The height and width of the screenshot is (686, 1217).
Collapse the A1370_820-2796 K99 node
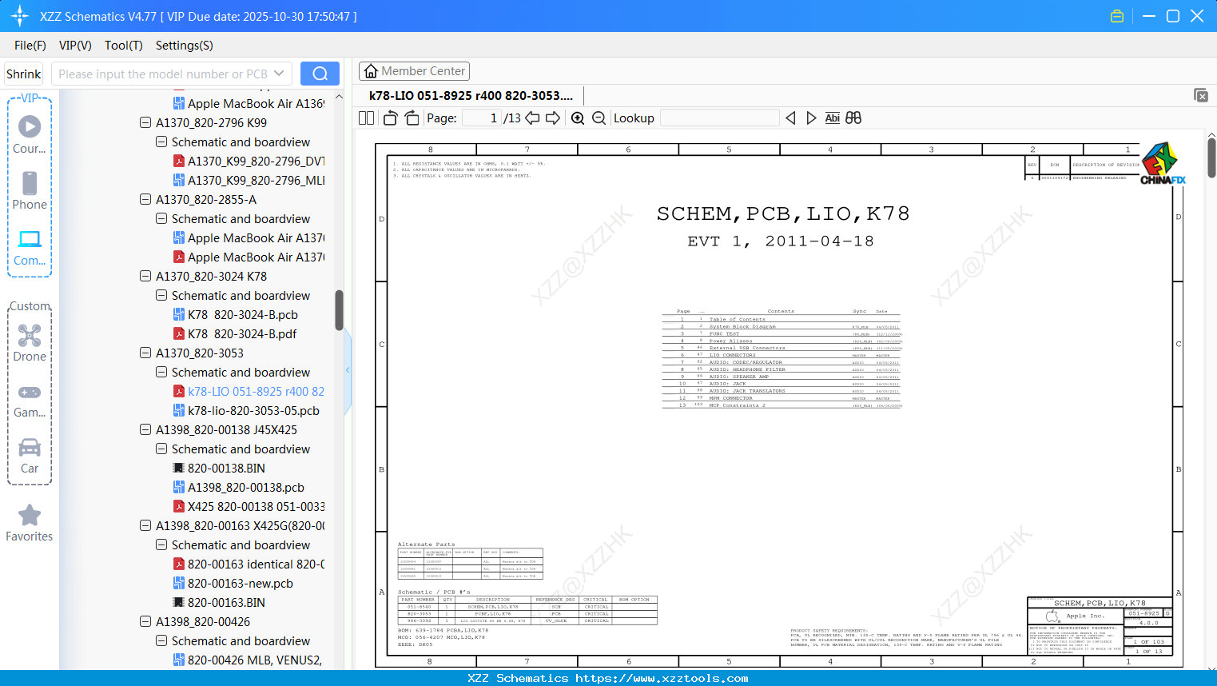tap(145, 123)
